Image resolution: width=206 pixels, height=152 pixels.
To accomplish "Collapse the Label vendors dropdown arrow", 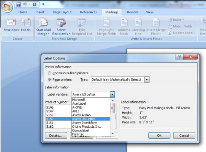I will [112, 94].
